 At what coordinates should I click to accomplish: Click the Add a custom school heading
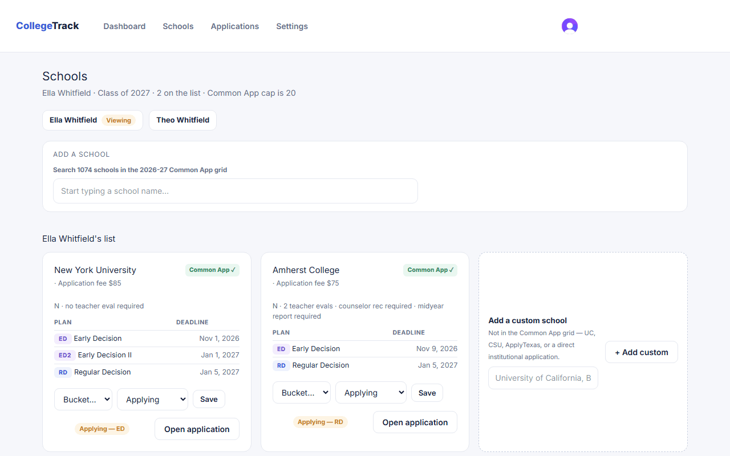click(528, 320)
